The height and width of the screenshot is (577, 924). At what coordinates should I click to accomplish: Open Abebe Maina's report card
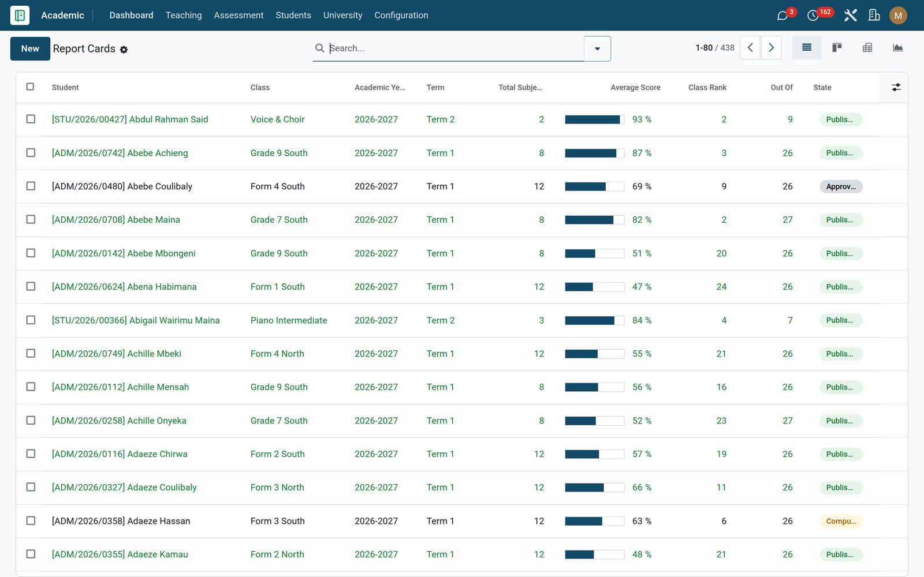[x=116, y=220]
